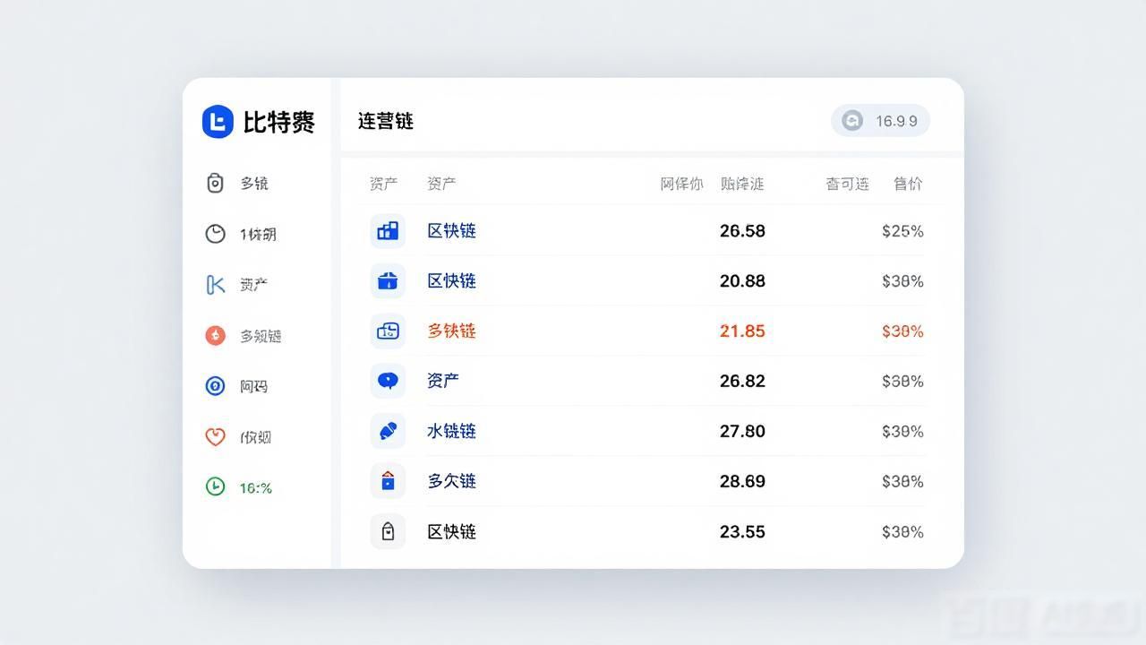Open the bag icon beside 多镜
The width and height of the screenshot is (1146, 645).
[215, 183]
